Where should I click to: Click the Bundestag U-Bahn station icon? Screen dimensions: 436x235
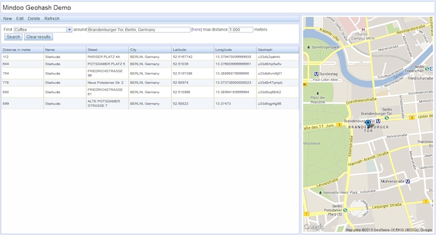click(316, 74)
